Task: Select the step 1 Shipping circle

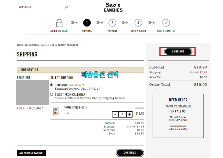Action: point(87,23)
